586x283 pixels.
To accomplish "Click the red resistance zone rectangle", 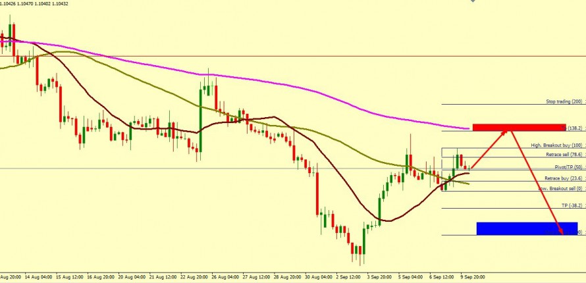I will click(x=519, y=127).
